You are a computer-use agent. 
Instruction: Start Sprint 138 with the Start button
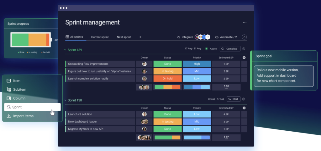point(233,99)
